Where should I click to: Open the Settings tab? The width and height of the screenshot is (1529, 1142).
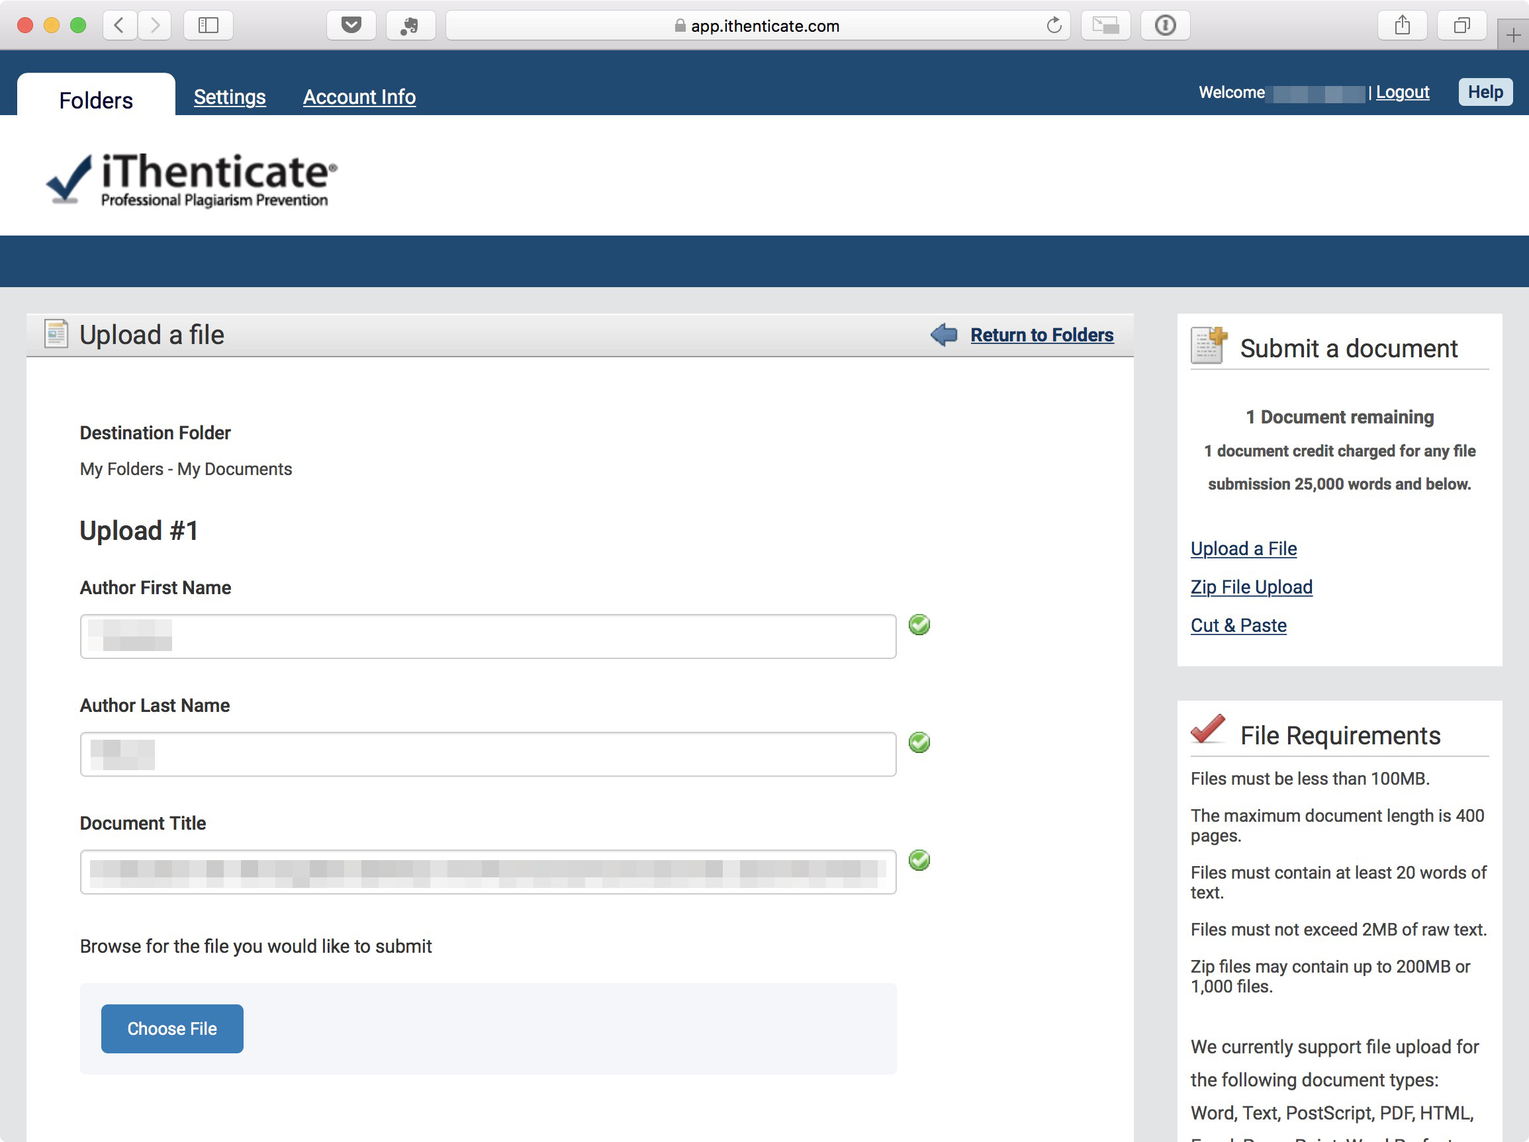coord(230,97)
